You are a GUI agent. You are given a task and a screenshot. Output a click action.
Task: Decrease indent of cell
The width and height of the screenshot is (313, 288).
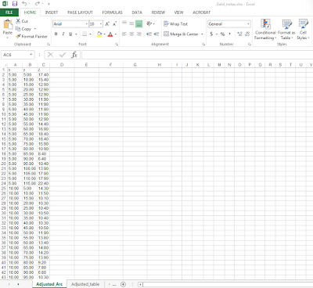(149, 34)
